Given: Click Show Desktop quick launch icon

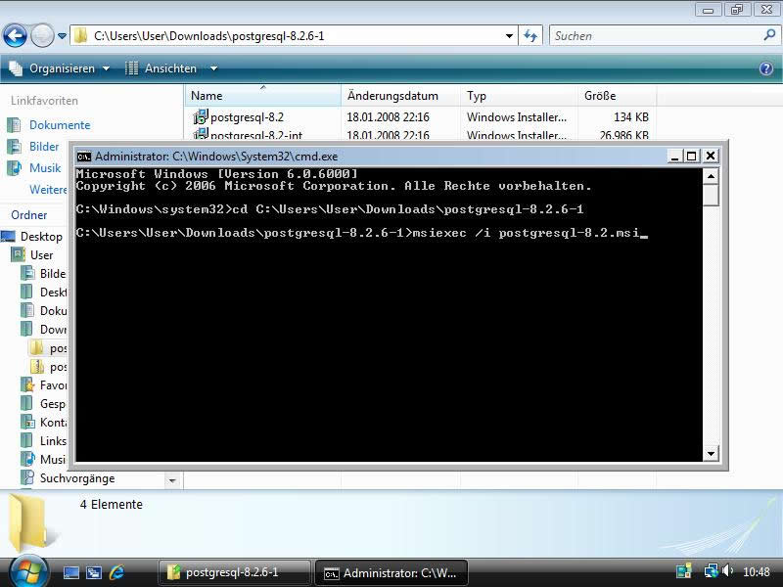Looking at the screenshot, I should click(70, 572).
